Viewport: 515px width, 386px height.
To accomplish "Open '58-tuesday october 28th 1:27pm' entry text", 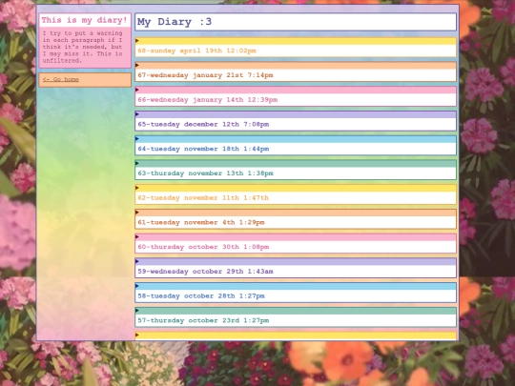I will 201,296.
